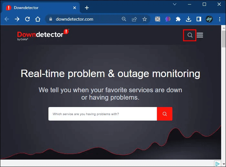Image resolution: width=226 pixels, height=167 pixels.
Task: Open the Downdetector header search icon
Action: click(190, 35)
